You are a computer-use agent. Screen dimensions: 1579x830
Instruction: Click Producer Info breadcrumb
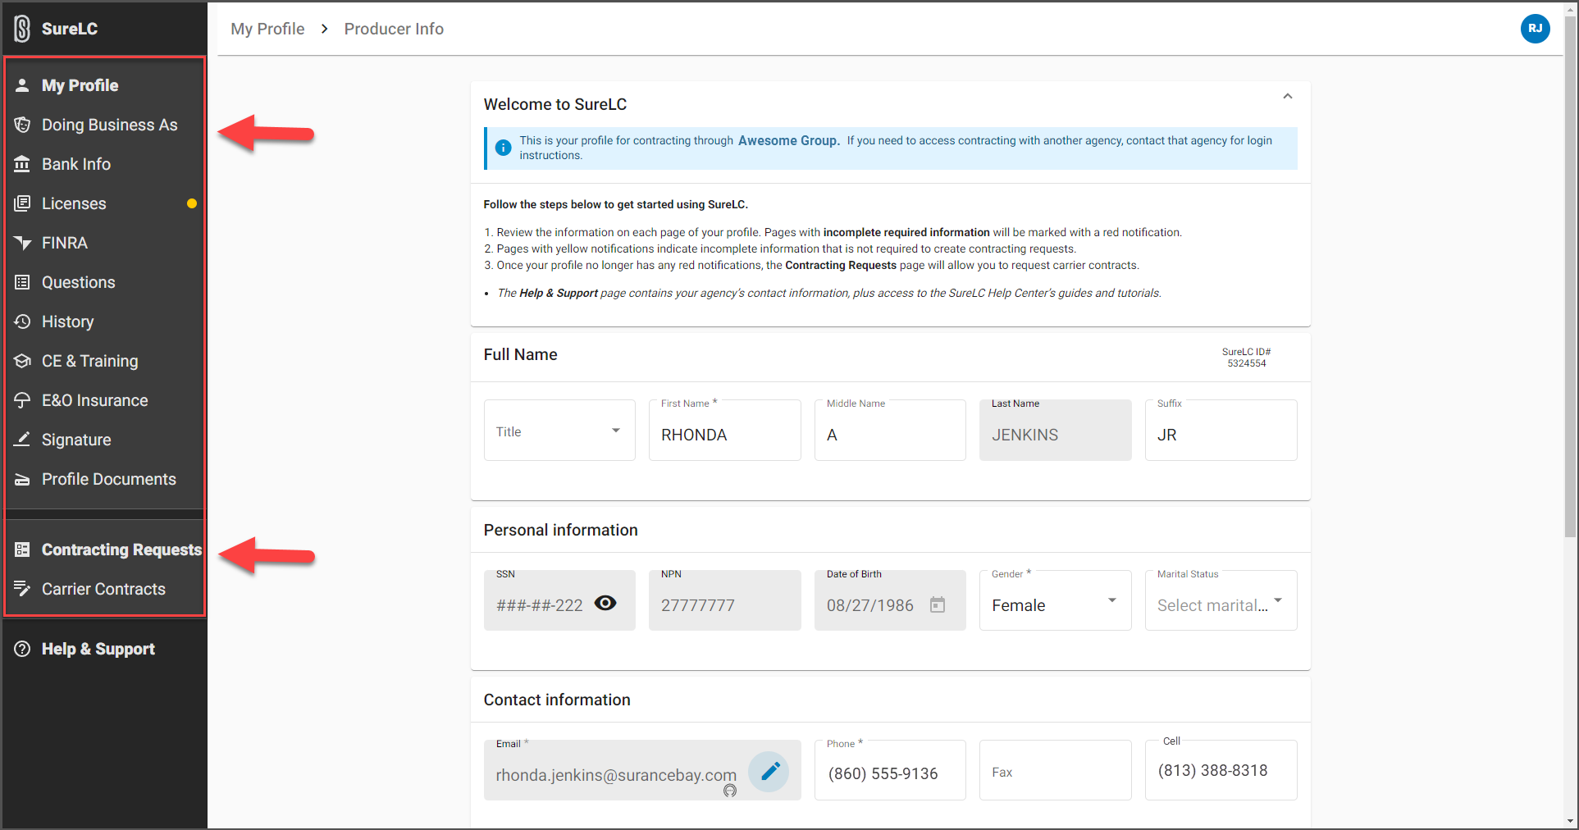394,29
